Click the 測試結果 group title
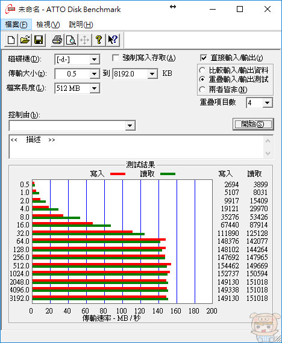Viewport: 282px width, 343px height. click(140, 164)
